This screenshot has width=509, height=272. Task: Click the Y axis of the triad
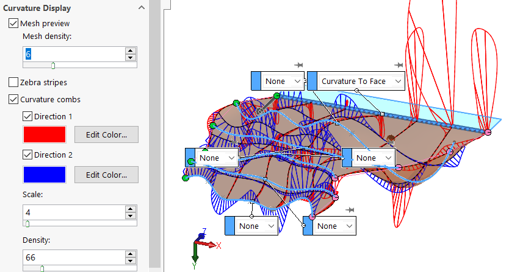pyautogui.click(x=195, y=259)
